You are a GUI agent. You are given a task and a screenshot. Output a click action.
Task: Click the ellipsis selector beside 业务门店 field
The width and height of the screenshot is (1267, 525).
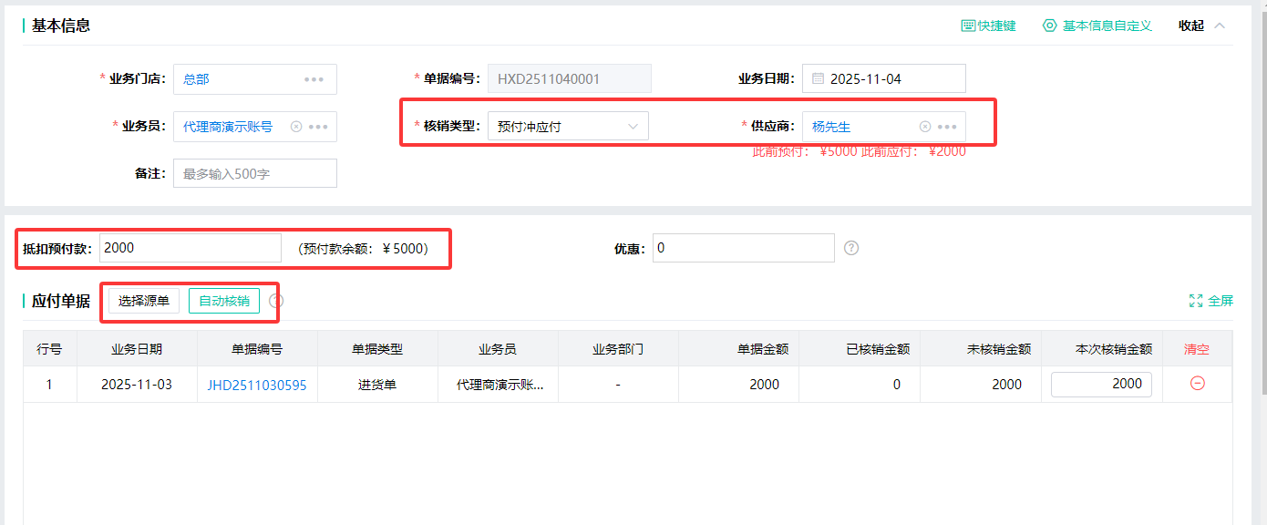(x=314, y=79)
